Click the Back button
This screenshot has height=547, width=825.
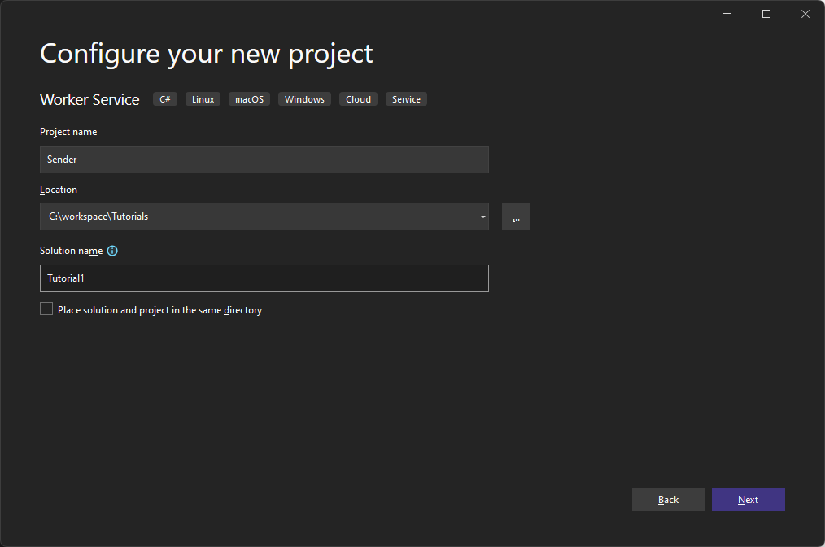click(x=668, y=499)
